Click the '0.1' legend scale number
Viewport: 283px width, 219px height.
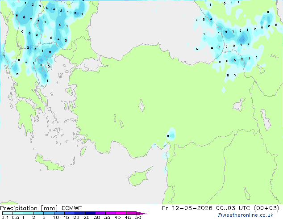tap(5, 217)
